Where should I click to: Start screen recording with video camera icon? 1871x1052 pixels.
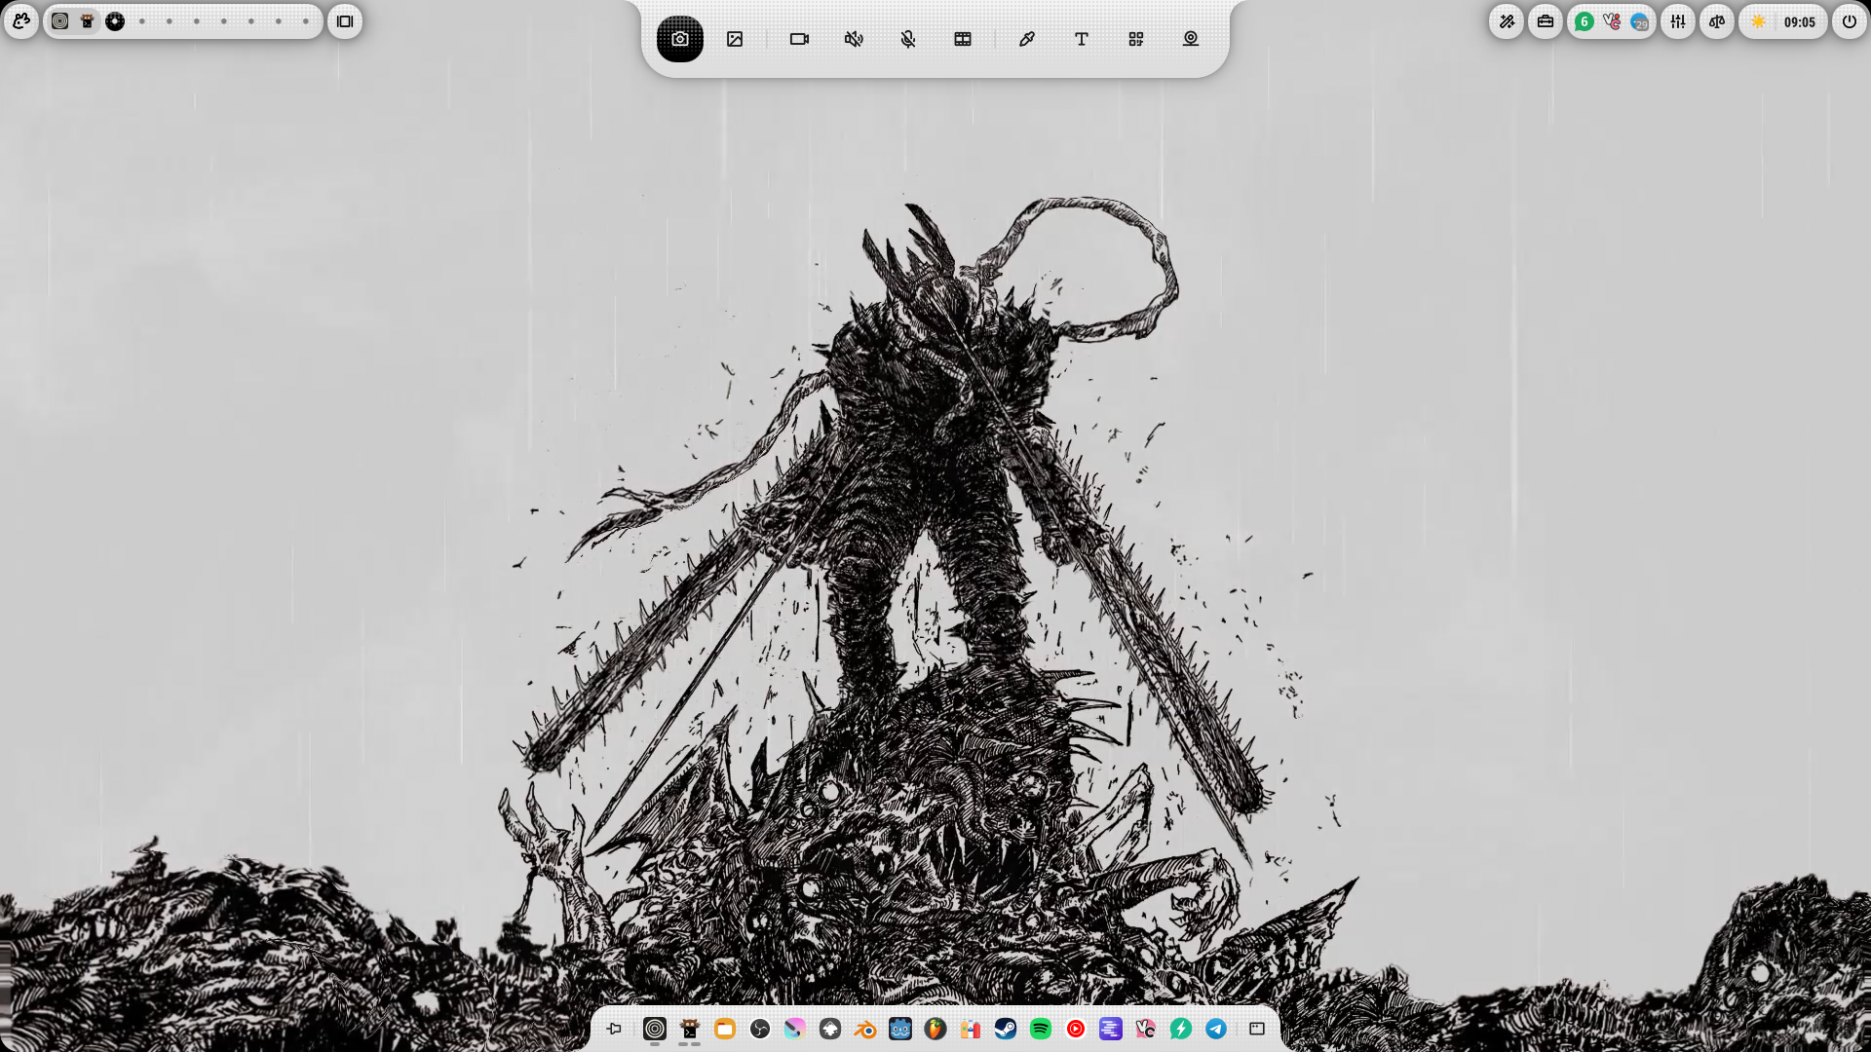click(x=799, y=39)
